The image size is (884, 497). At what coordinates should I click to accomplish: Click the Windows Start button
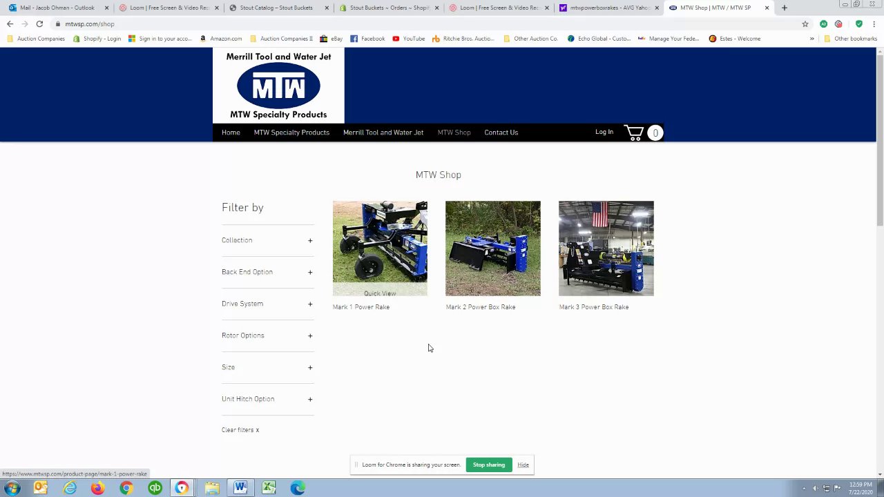pyautogui.click(x=12, y=489)
